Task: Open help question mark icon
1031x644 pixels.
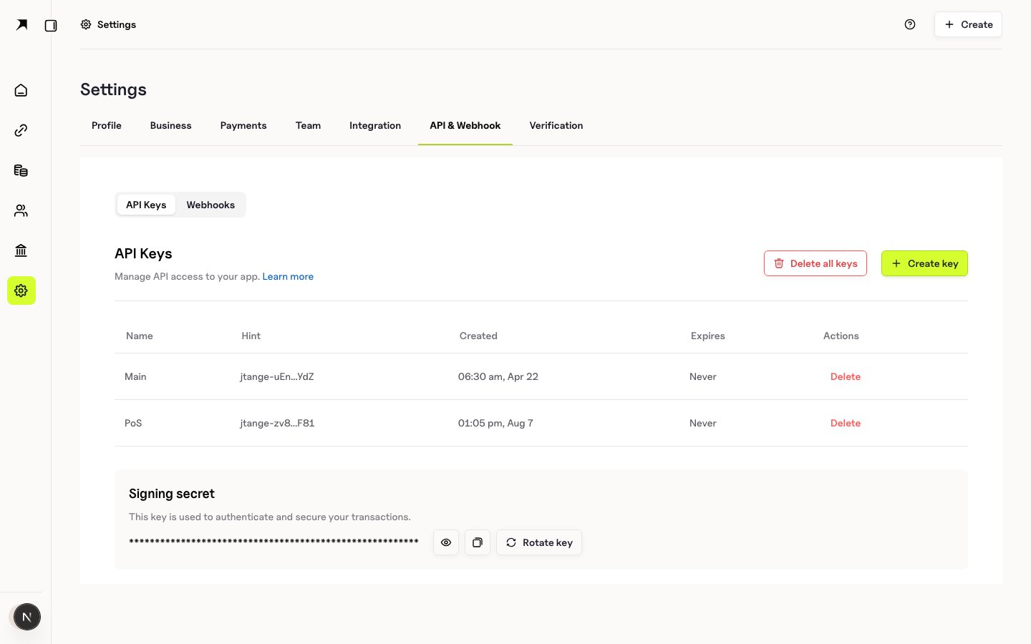Action: tap(910, 24)
